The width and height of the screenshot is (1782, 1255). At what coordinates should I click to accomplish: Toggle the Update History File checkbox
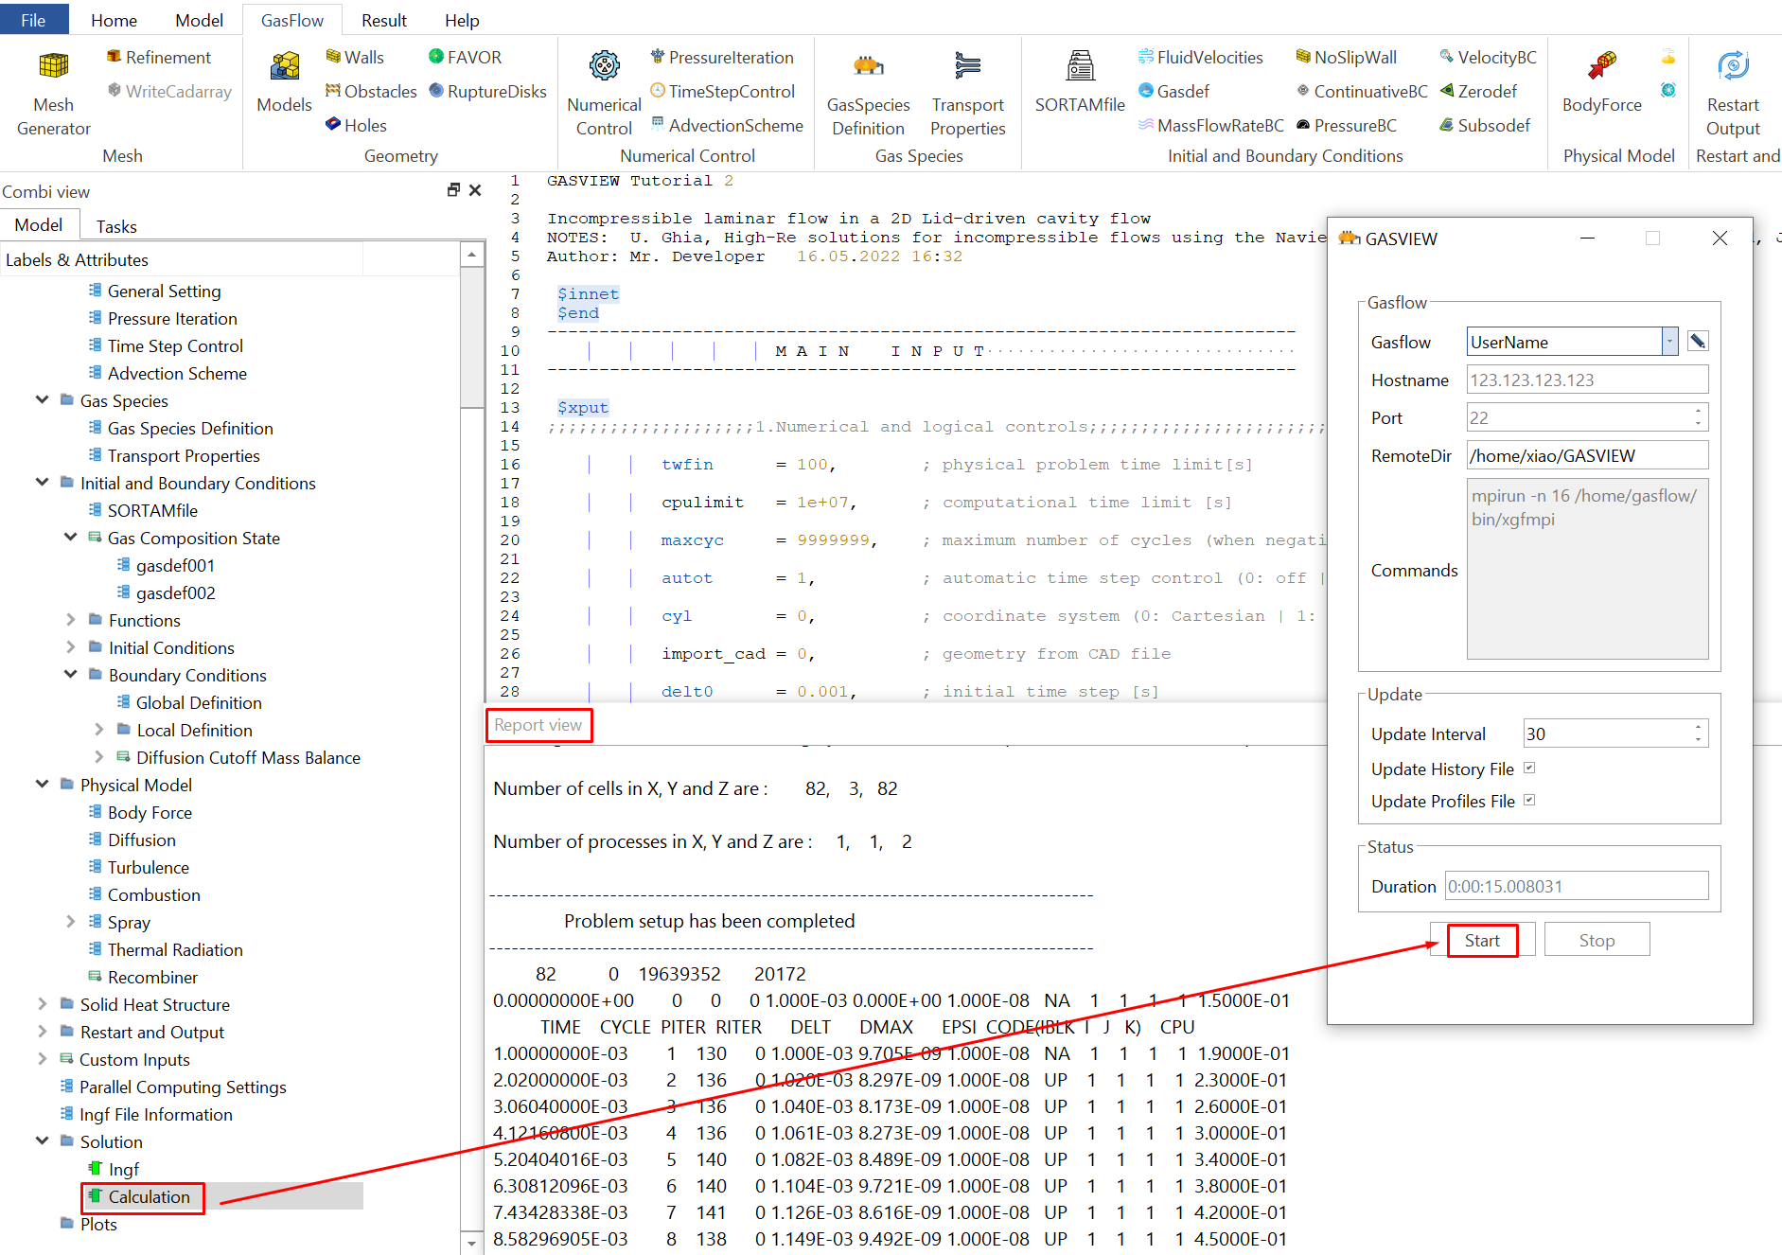pyautogui.click(x=1529, y=769)
